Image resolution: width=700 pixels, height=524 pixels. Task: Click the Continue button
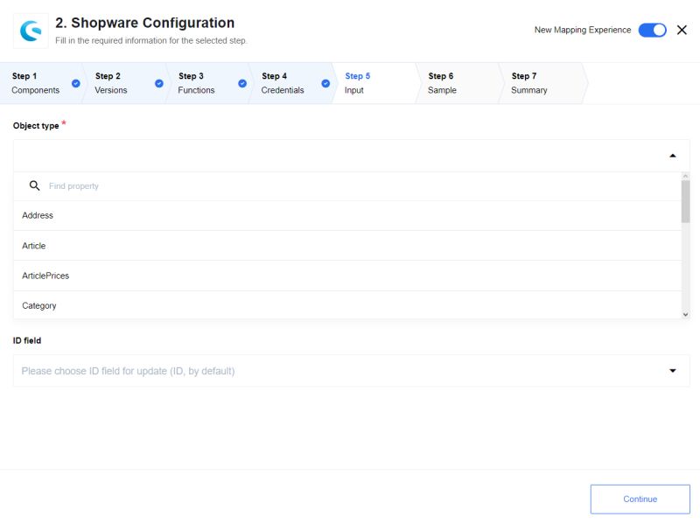click(640, 499)
